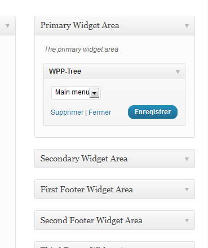Expand First Footer Widget Area arrow
Viewport: 208px width, 248px height.
point(187,190)
